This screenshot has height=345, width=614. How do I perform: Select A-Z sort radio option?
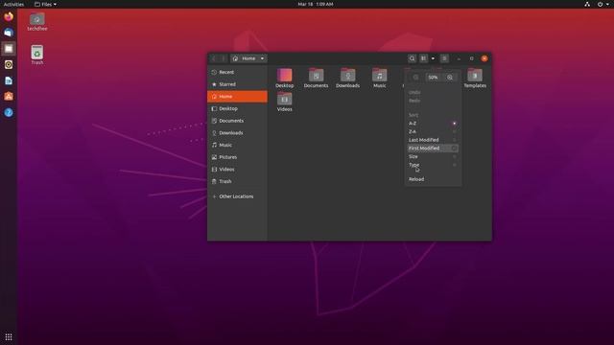coord(433,124)
